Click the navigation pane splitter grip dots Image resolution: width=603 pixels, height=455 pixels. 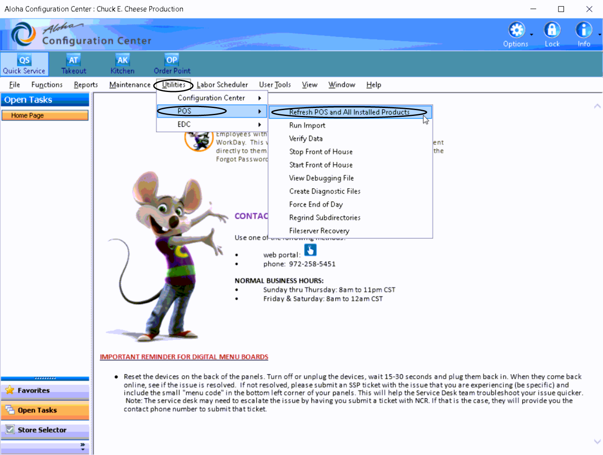point(45,378)
